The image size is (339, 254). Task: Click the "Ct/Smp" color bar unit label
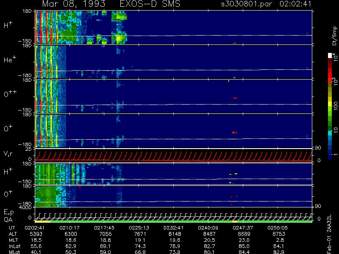point(334,36)
